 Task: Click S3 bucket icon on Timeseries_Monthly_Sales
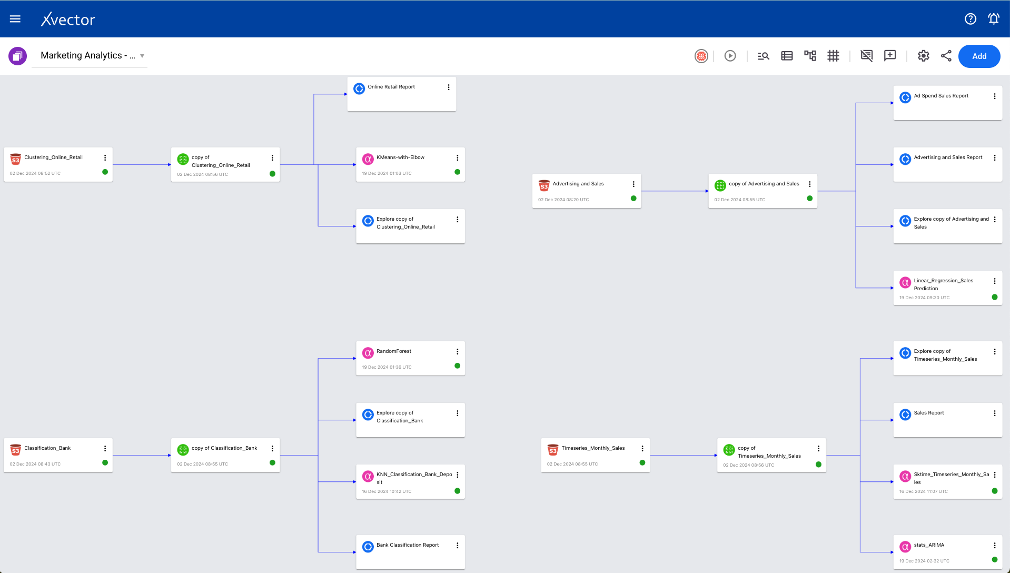(x=552, y=450)
